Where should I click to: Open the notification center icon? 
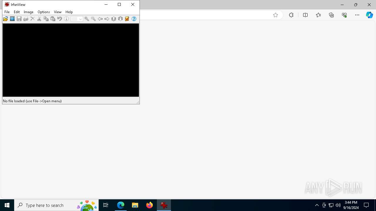pyautogui.click(x=366, y=205)
